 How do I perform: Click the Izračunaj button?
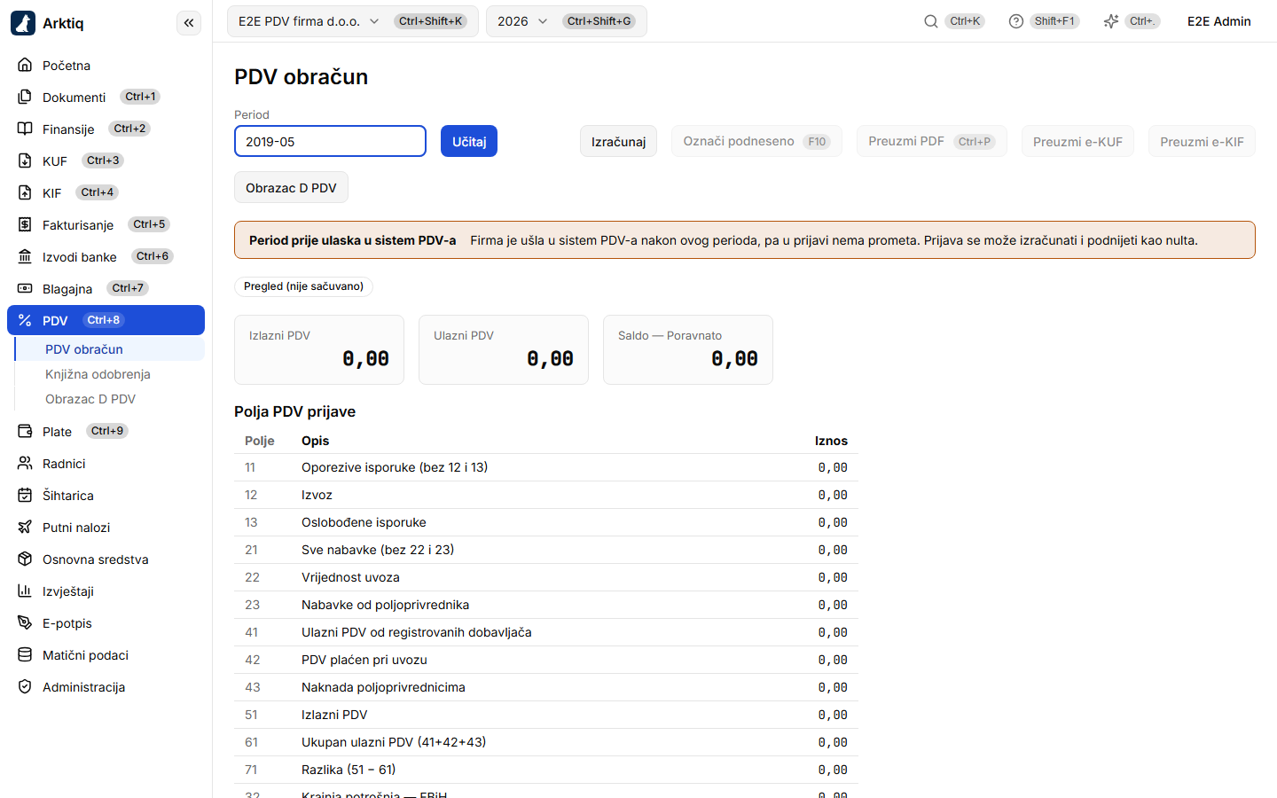[x=618, y=141]
